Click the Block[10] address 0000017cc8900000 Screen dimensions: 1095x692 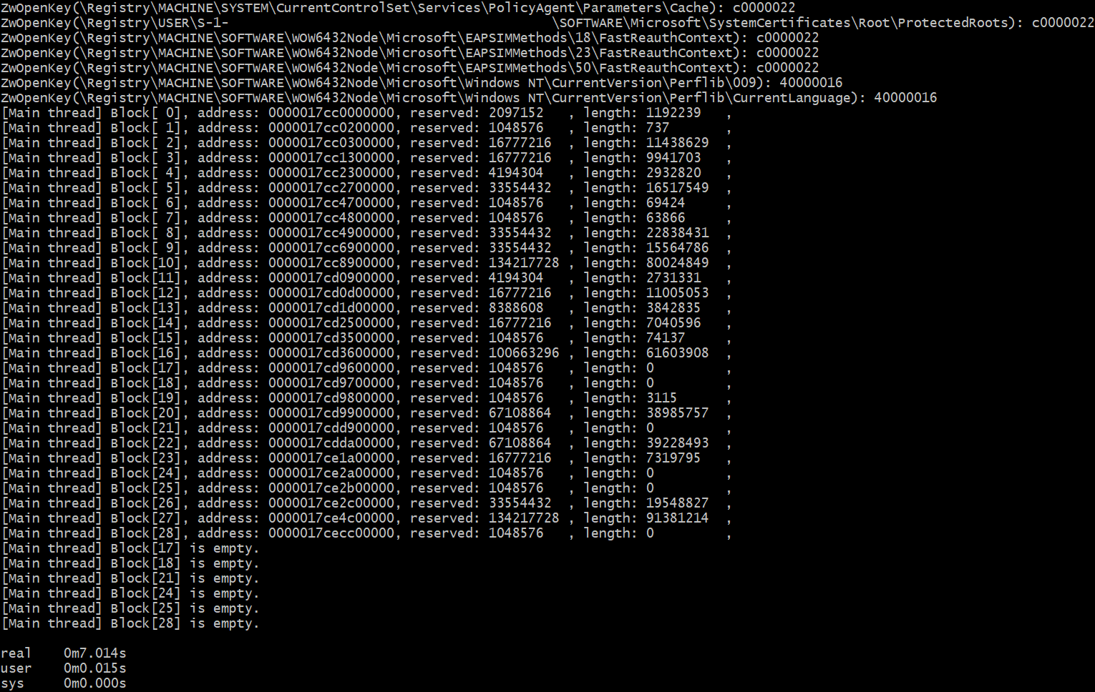point(331,263)
